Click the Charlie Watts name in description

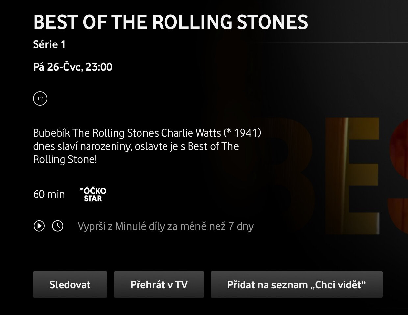(x=191, y=133)
